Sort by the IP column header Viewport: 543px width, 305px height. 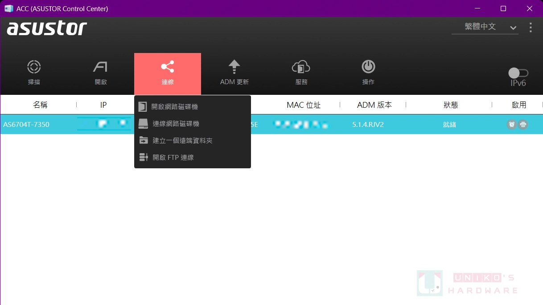click(x=103, y=105)
